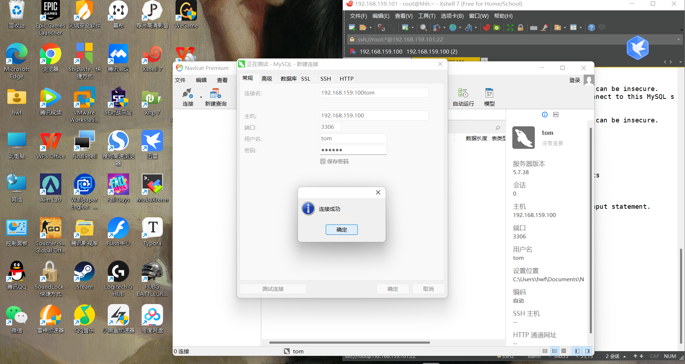Click Xshell quick link 192.168.159.100 (2)
Viewport: 685px width, 364px height.
[432, 52]
